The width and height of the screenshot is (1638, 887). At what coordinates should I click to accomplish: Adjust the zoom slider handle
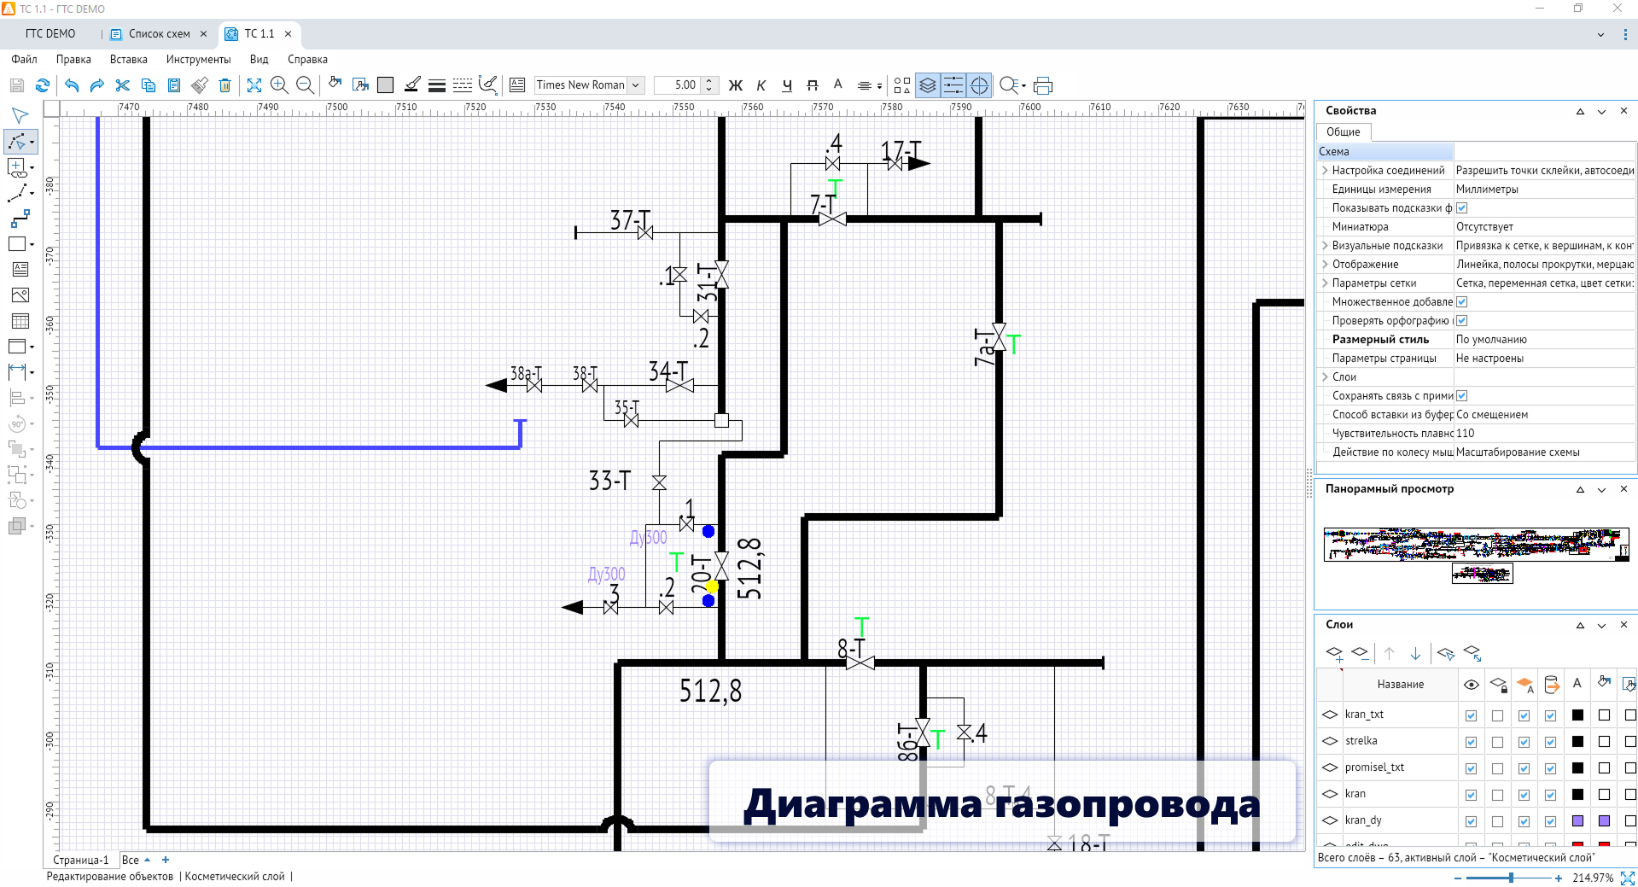tap(1511, 878)
